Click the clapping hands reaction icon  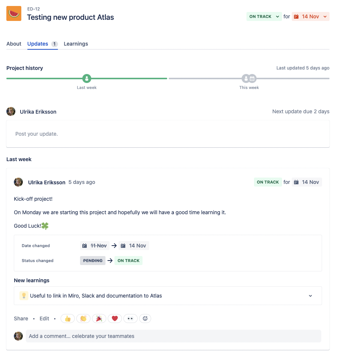tap(83, 318)
